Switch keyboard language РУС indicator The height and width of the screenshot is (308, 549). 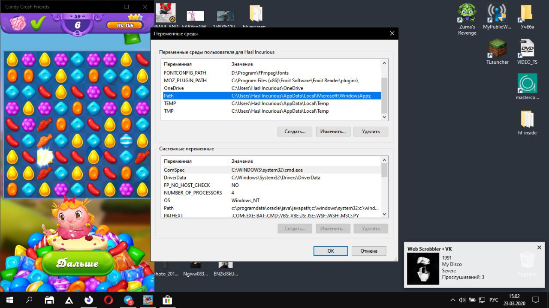[494, 300]
